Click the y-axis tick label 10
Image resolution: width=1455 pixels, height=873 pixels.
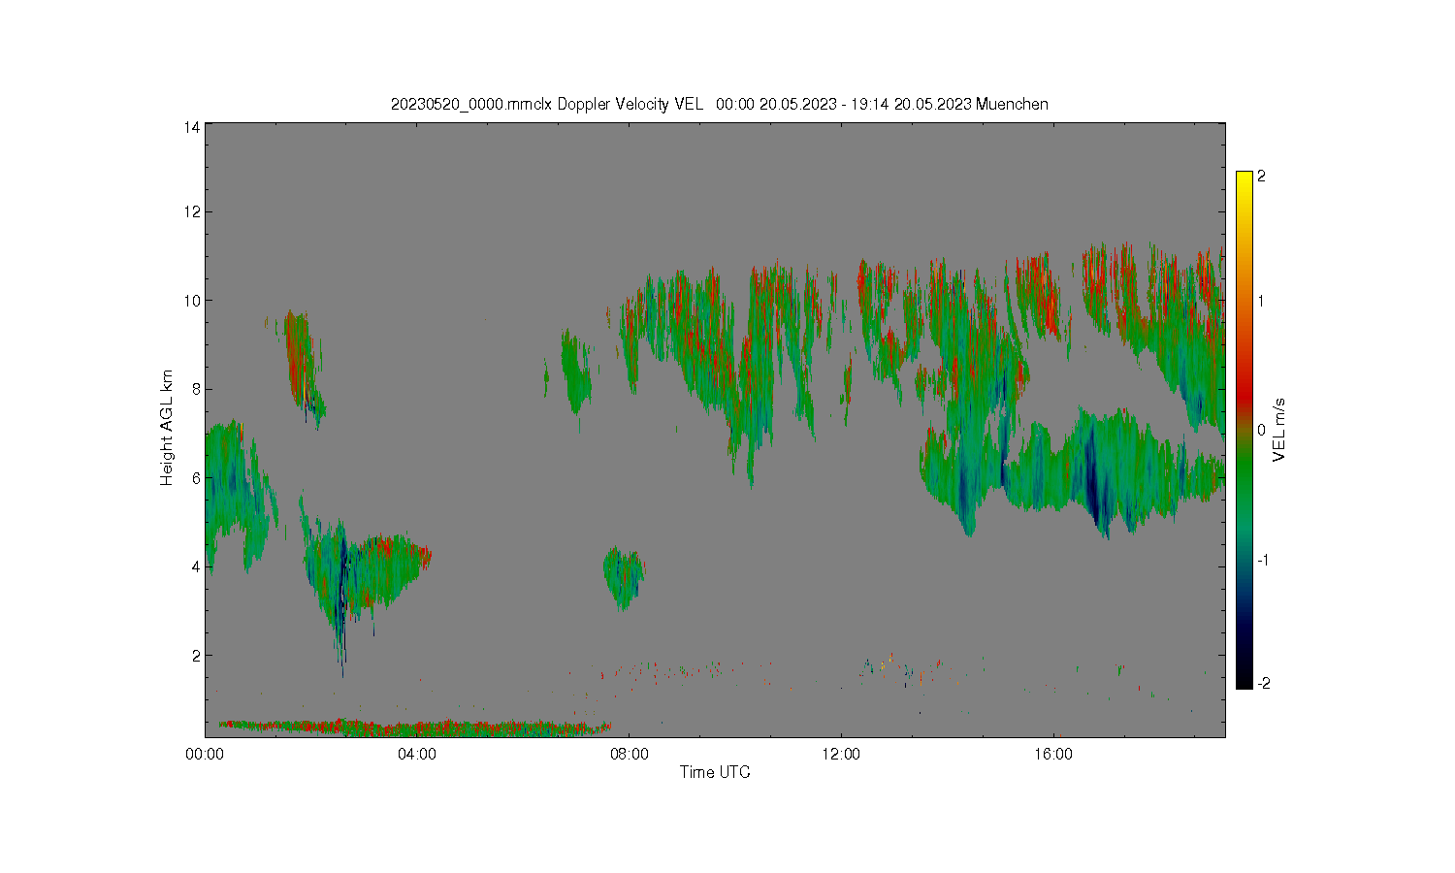coord(192,301)
